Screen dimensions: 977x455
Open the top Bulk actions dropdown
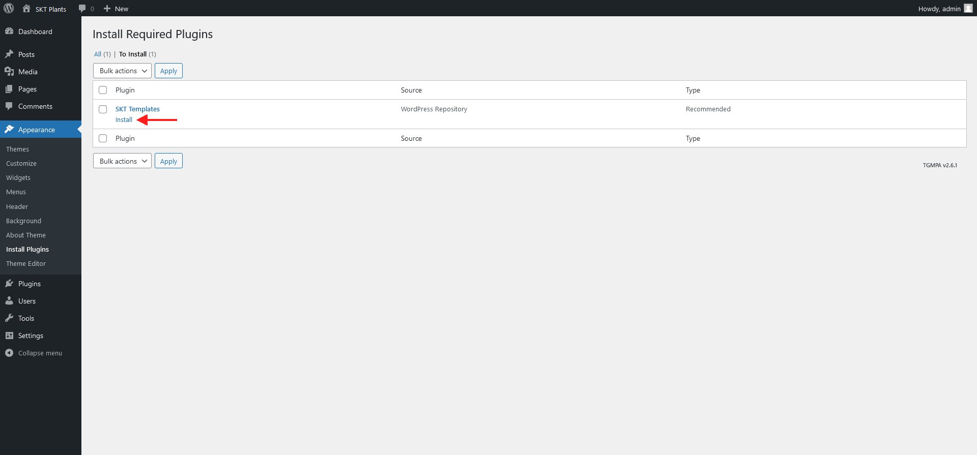(122, 71)
